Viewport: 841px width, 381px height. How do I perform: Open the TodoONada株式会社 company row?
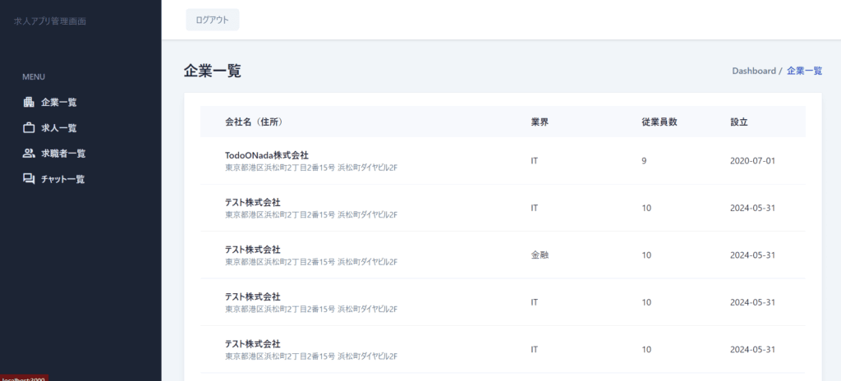coord(267,155)
